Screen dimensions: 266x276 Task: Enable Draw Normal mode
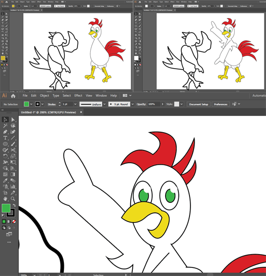coord(4,228)
